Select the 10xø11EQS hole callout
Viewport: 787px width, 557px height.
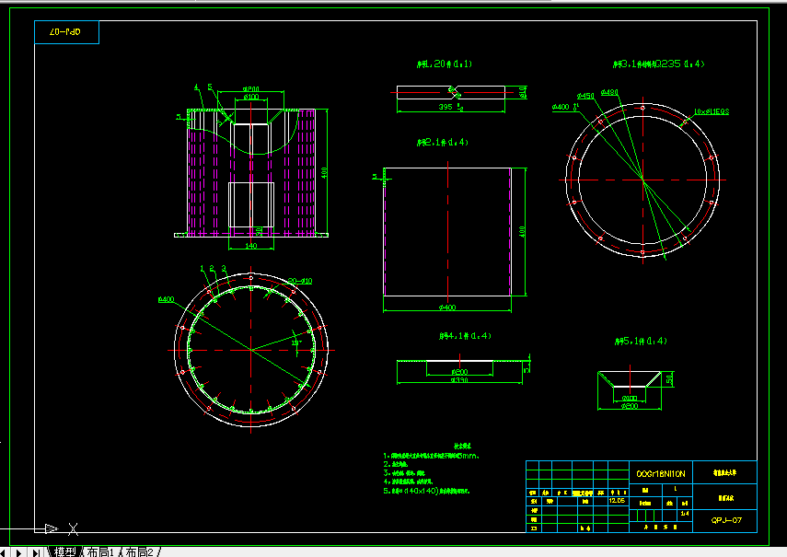[x=712, y=111]
